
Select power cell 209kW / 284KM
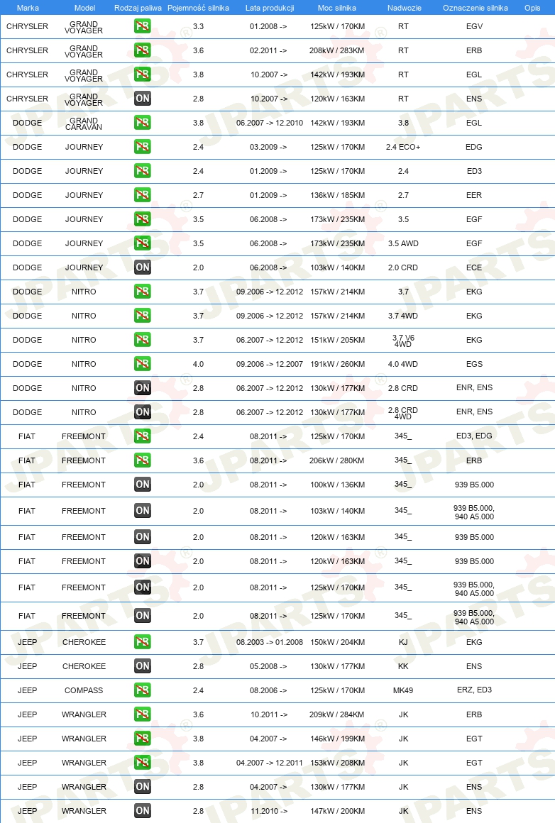336,715
